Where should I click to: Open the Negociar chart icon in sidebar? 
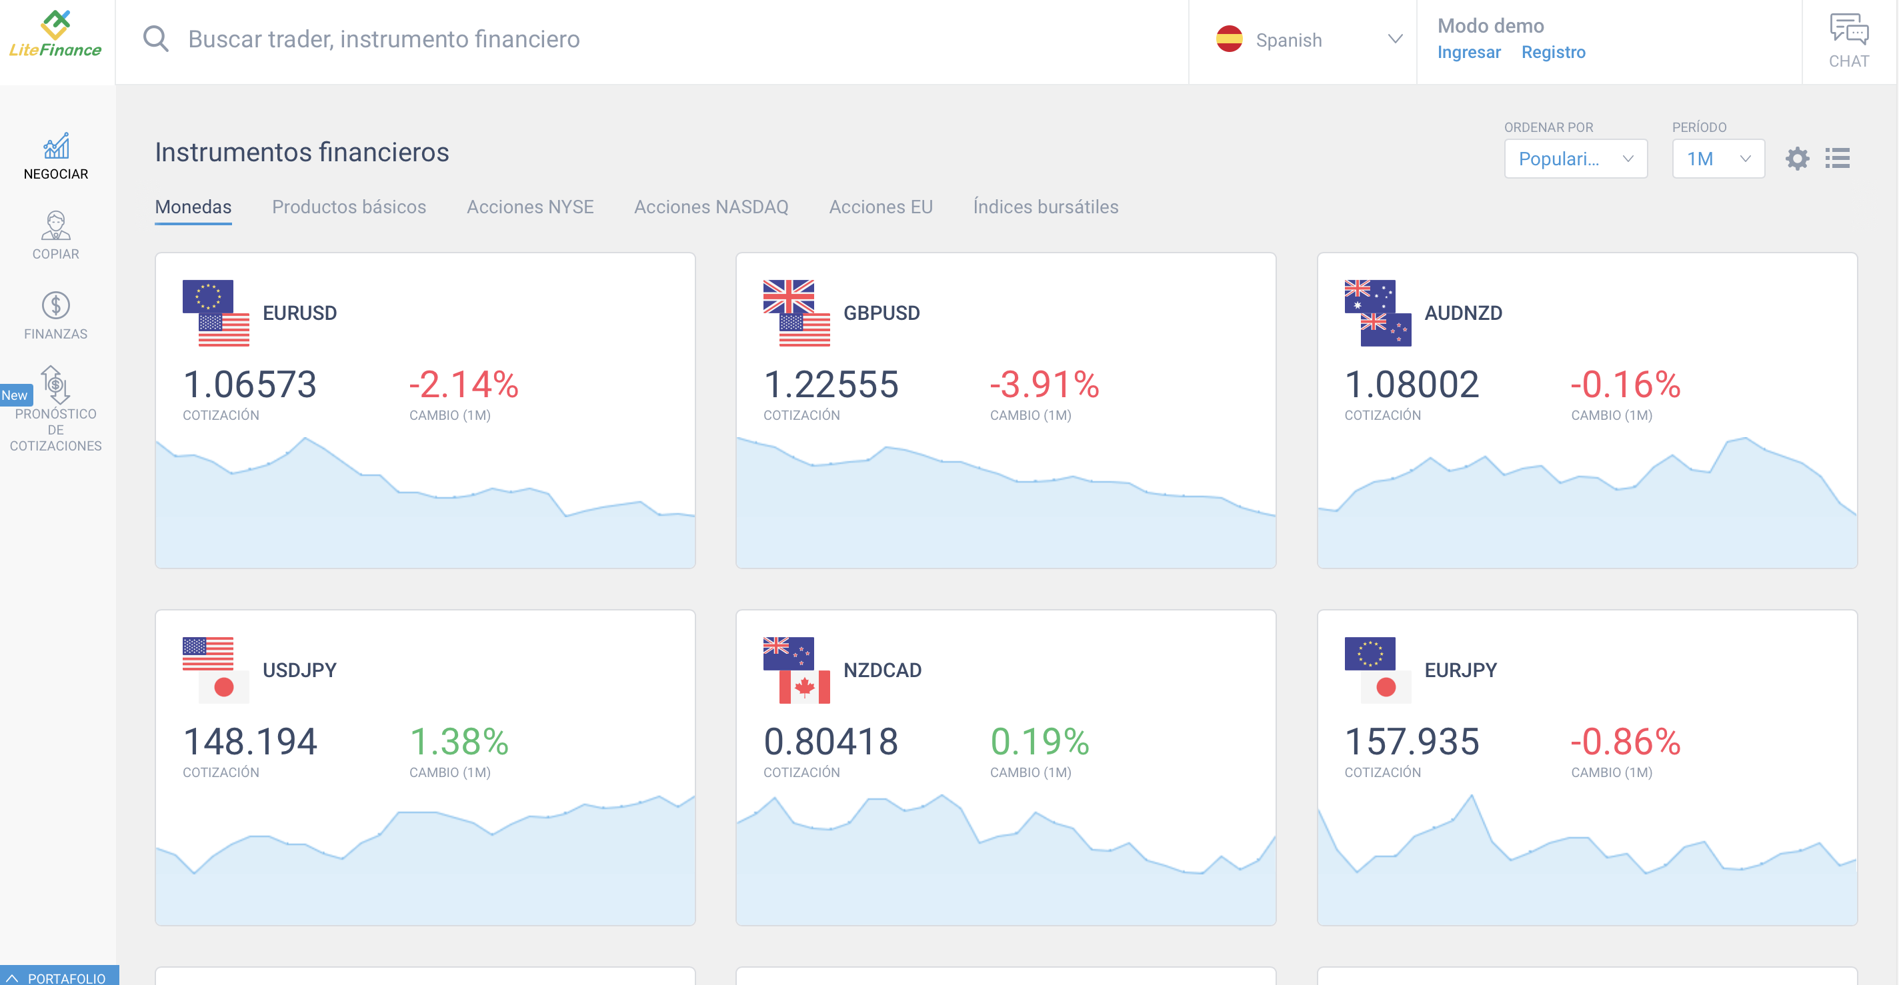click(56, 147)
